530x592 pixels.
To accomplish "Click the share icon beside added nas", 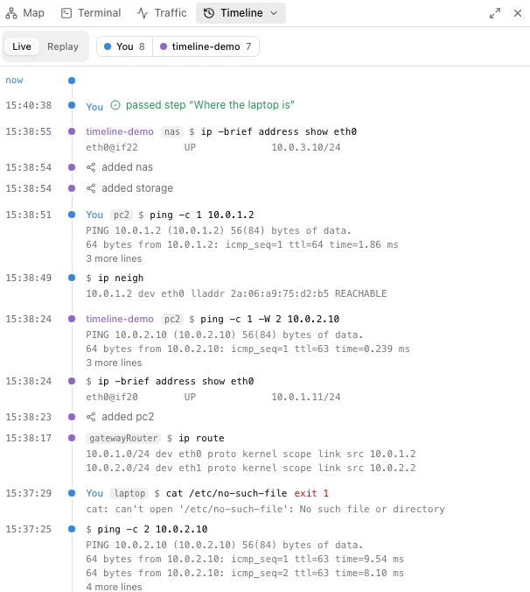I will (x=91, y=167).
